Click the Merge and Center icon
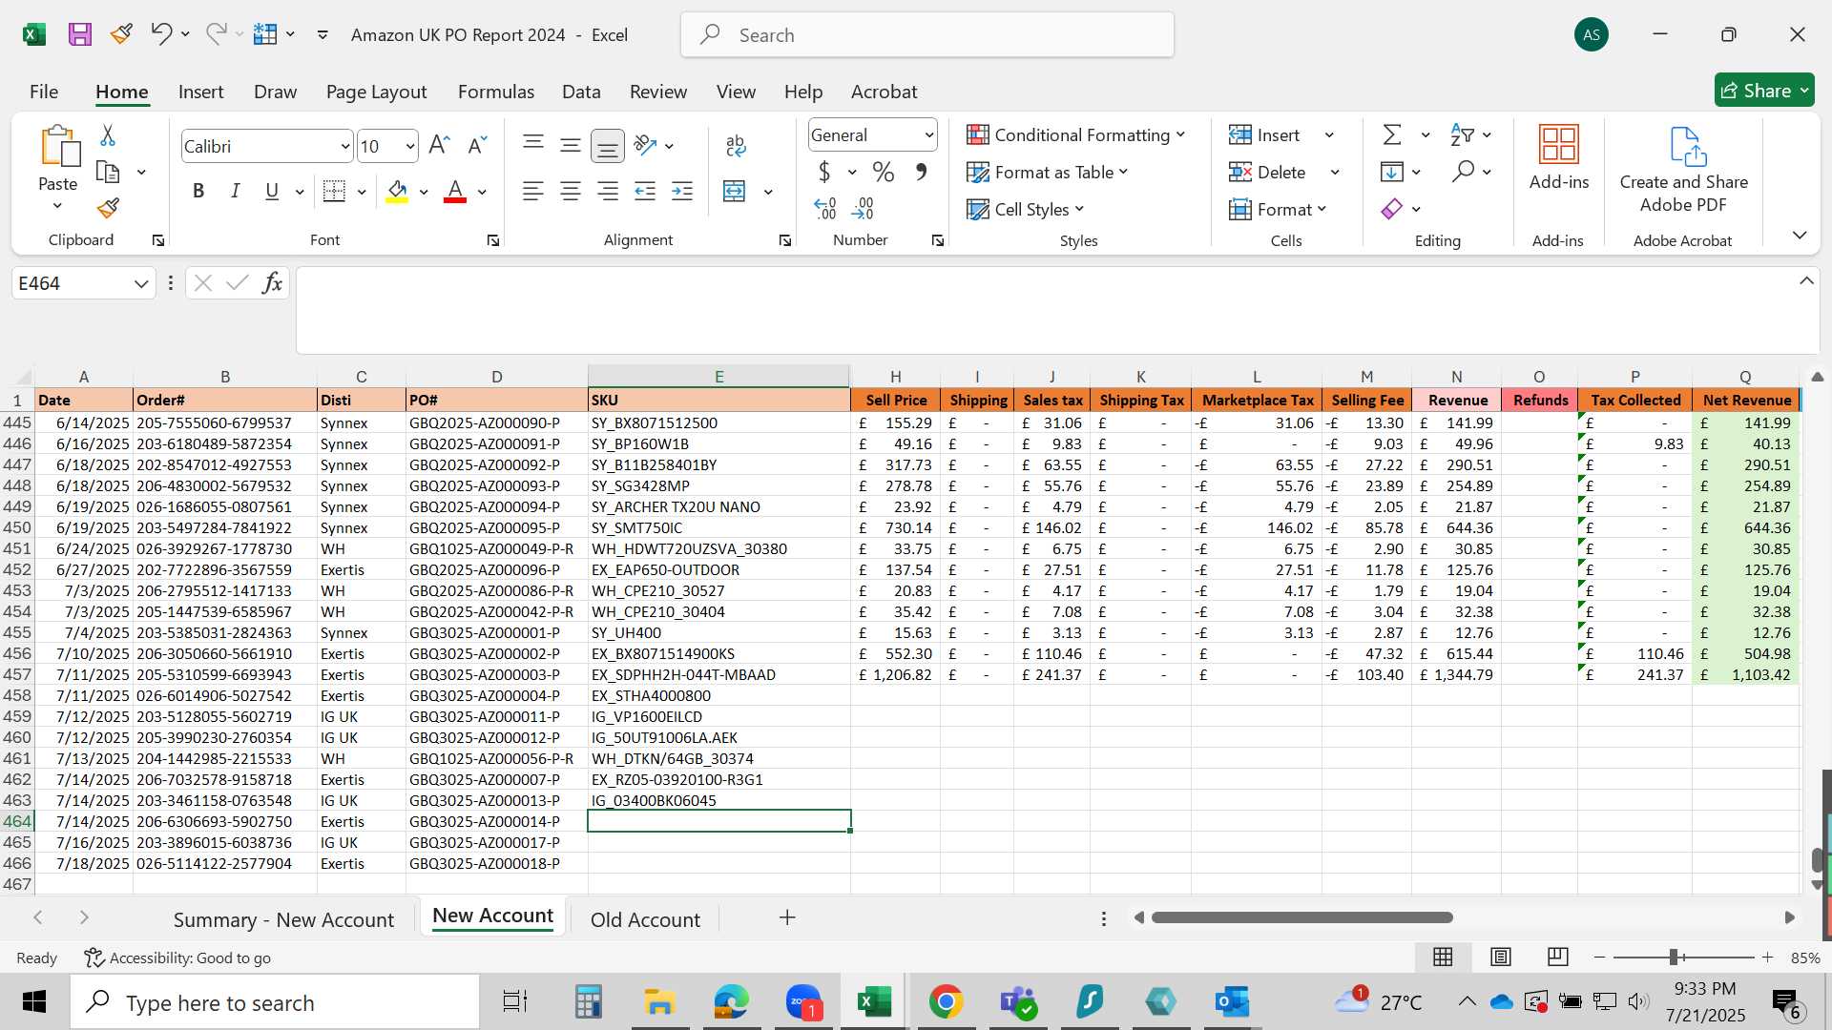The width and height of the screenshot is (1832, 1030). pos(735,191)
